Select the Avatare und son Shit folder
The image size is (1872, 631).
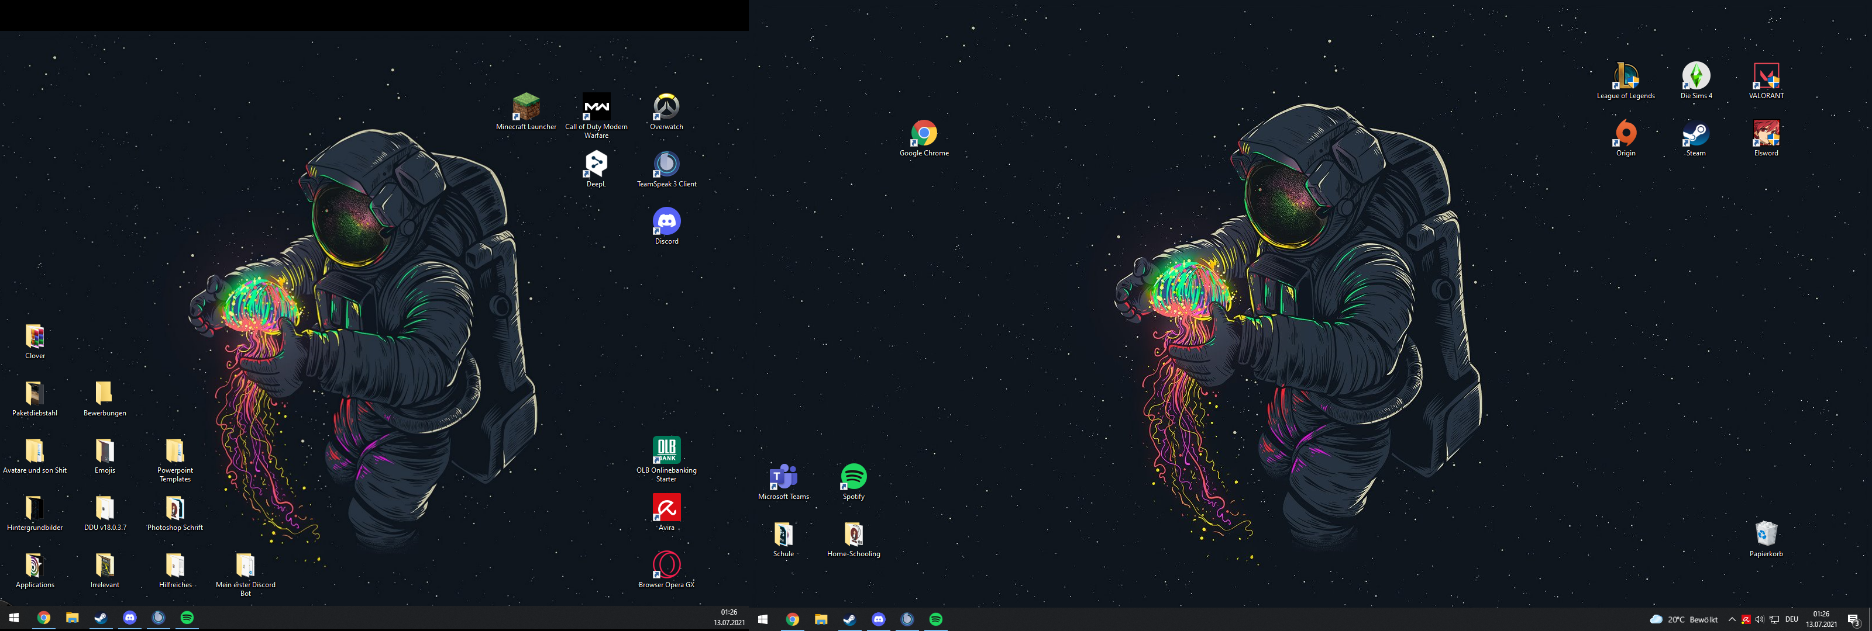pos(35,456)
